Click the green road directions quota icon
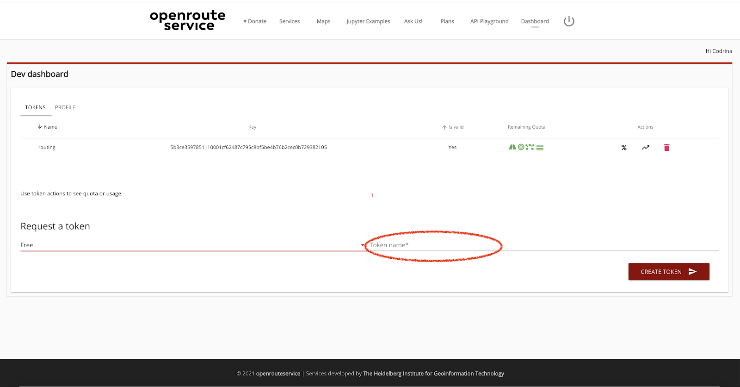This screenshot has width=740, height=387. (512, 147)
